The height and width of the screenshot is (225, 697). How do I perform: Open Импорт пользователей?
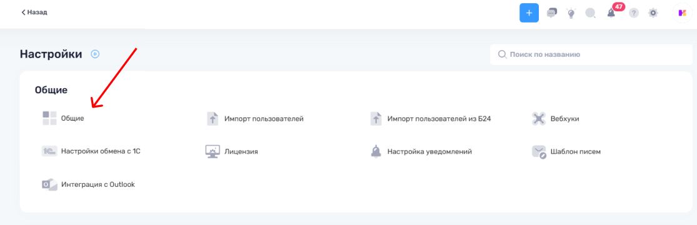[264, 119]
